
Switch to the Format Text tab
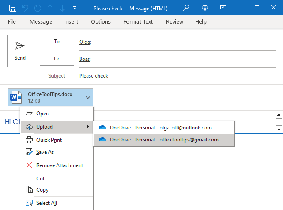click(138, 22)
